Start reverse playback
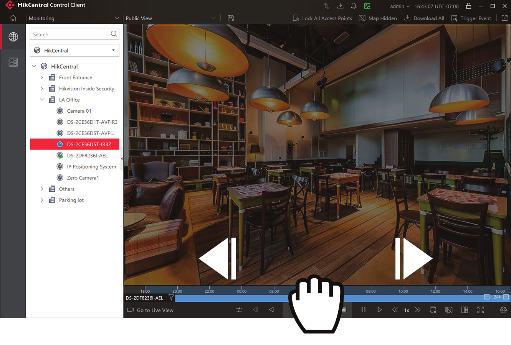The image size is (511, 345). pos(271,310)
